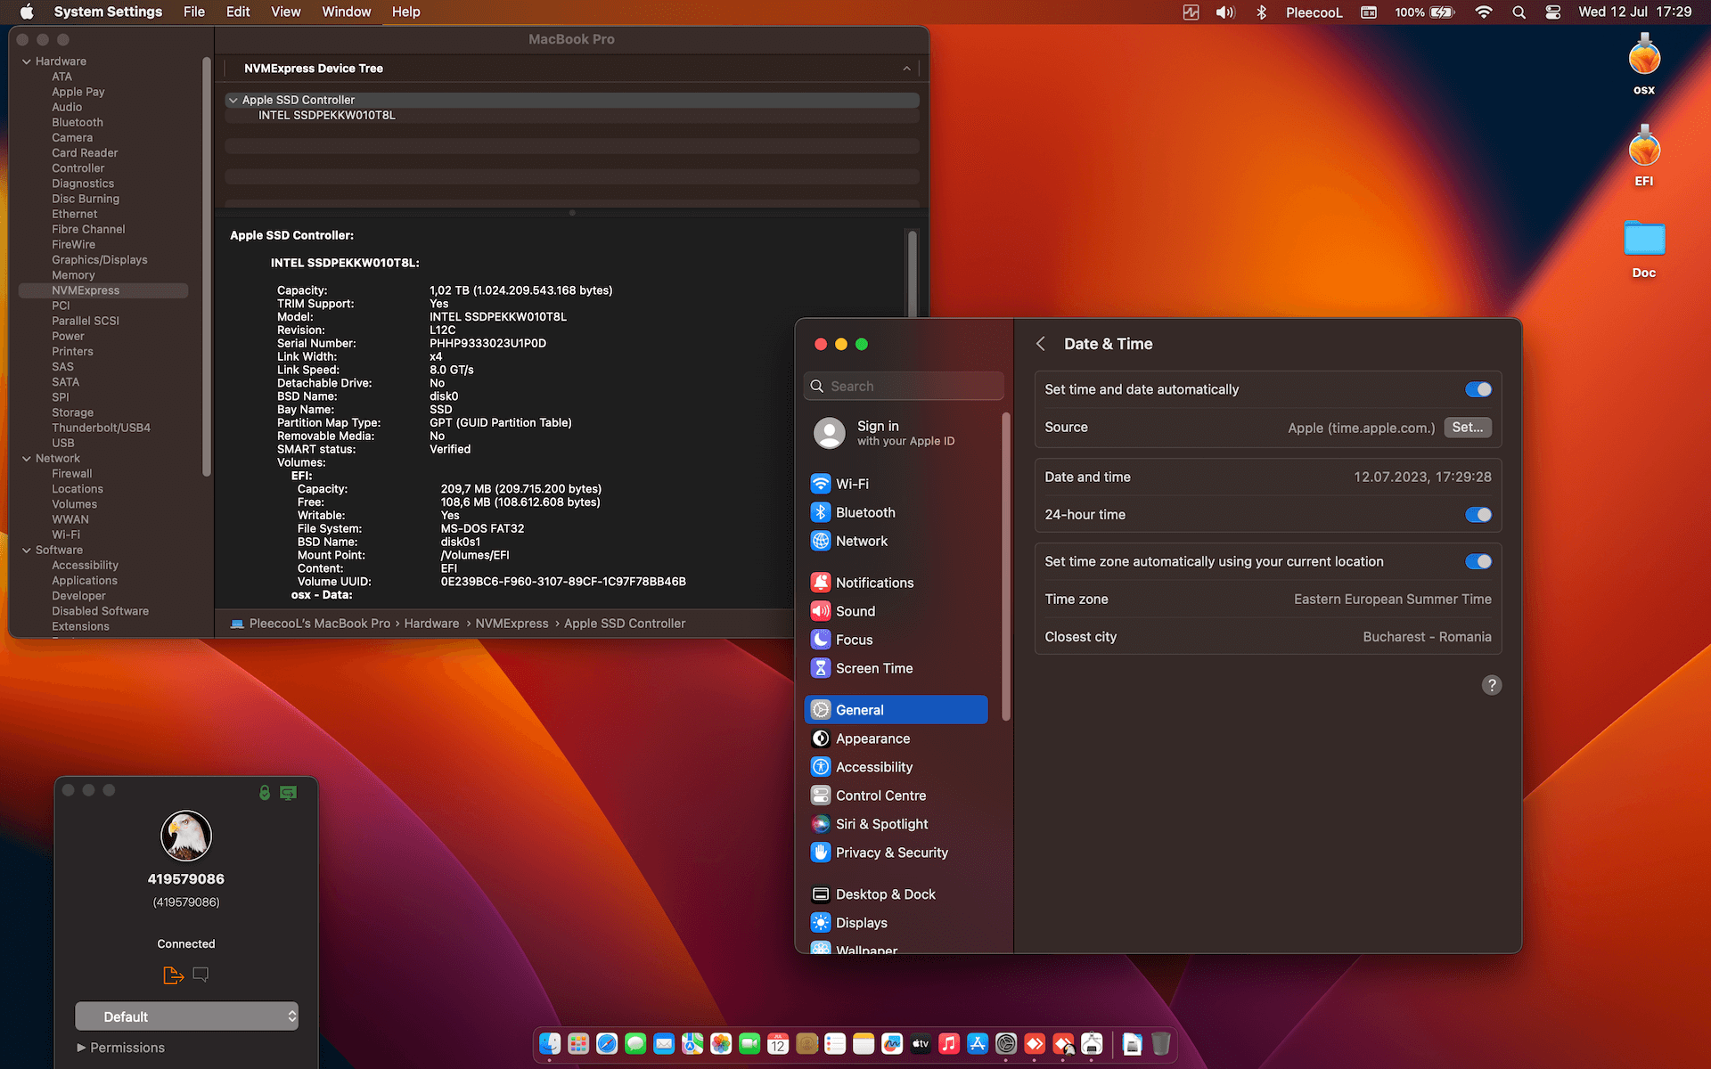This screenshot has height=1069, width=1711.
Task: Open App Store from the Dock
Action: point(978,1043)
